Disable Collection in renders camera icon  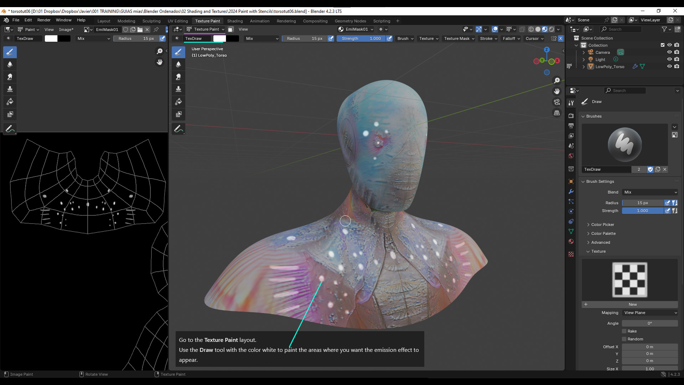click(x=677, y=45)
